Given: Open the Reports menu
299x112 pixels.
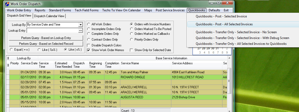Looking at the screenshot, I should 40,10.
